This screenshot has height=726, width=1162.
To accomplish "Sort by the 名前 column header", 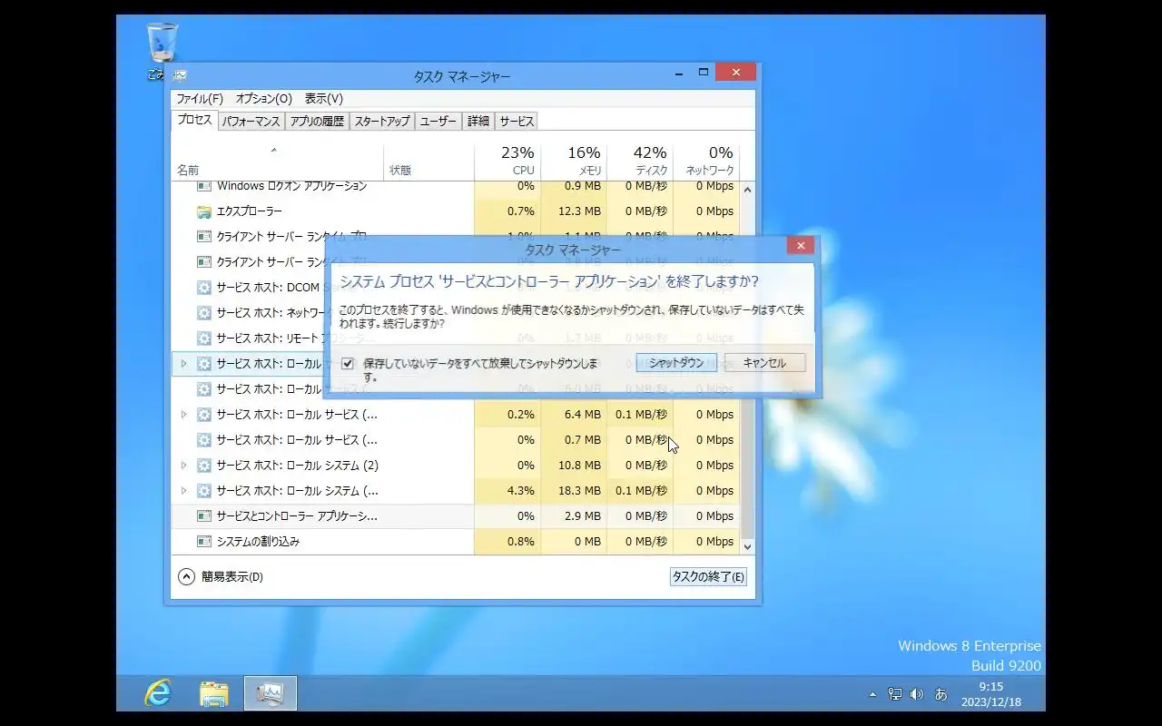I will 277,162.
